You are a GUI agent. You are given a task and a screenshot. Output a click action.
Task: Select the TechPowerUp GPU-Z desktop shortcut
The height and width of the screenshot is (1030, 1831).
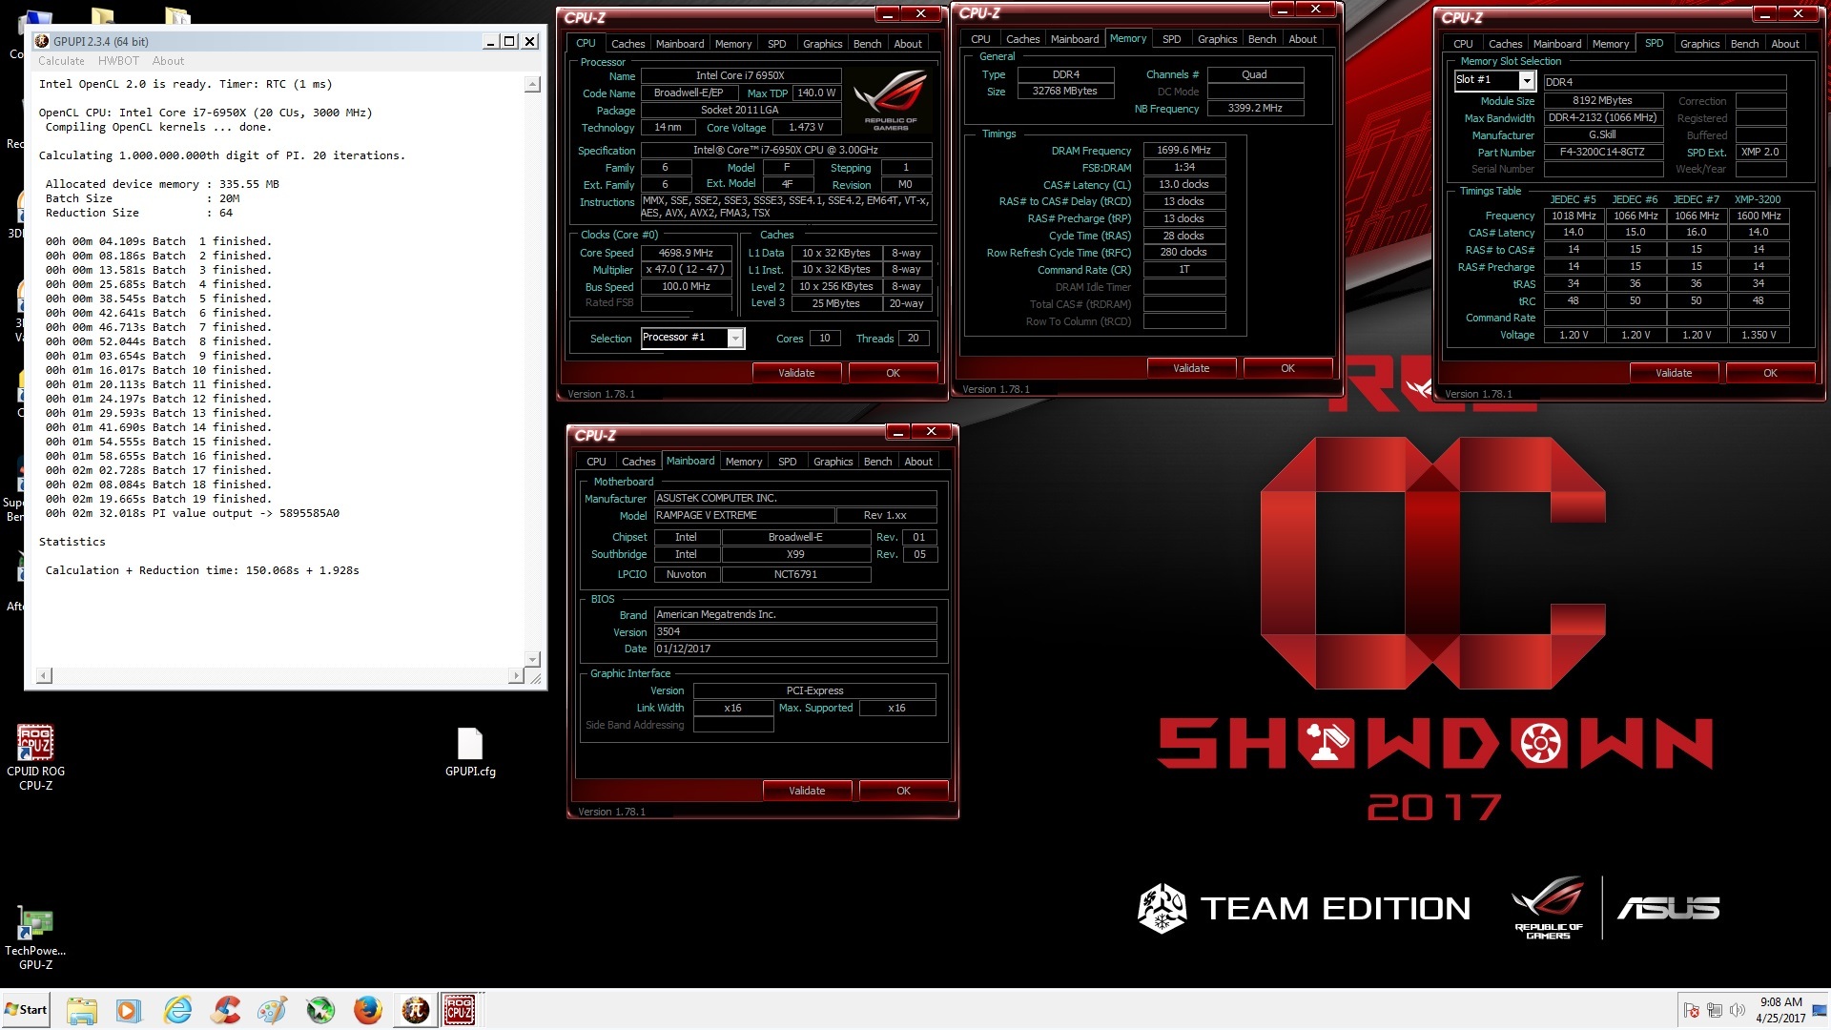click(x=35, y=938)
